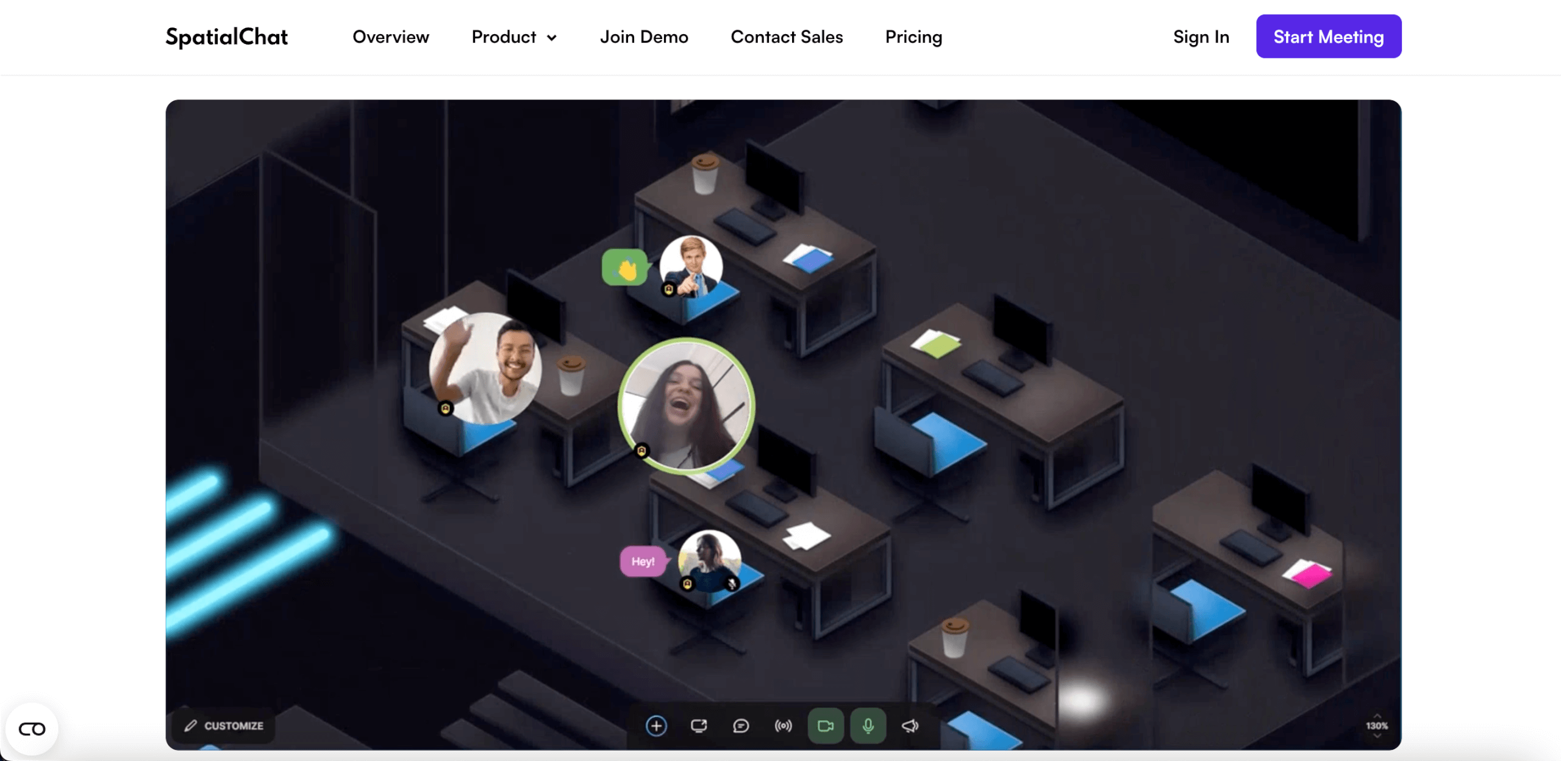Viewport: 1561px width, 761px height.
Task: Open the Overview nav item
Action: point(391,37)
